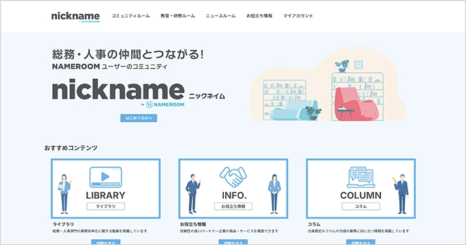
Task: Click the LIBRARY description text about 動画
Action: point(100,231)
